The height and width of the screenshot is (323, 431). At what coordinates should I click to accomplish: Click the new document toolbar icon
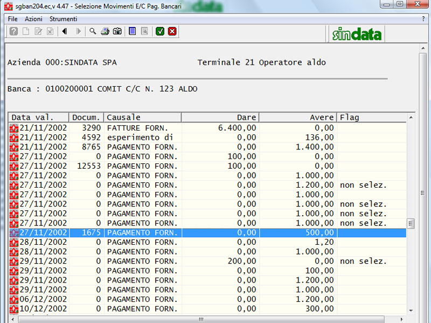[26, 31]
